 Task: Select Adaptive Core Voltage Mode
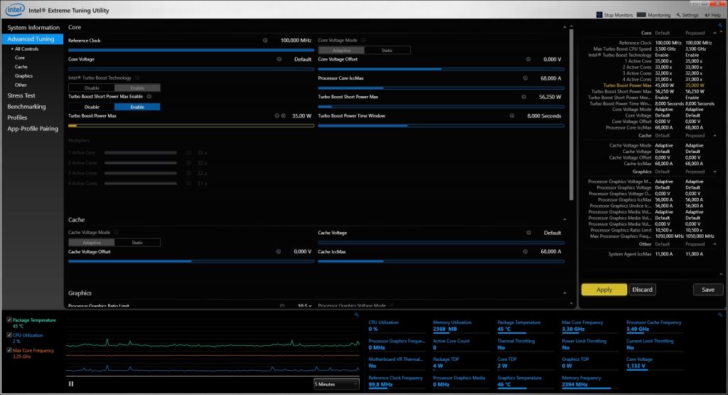pos(341,51)
